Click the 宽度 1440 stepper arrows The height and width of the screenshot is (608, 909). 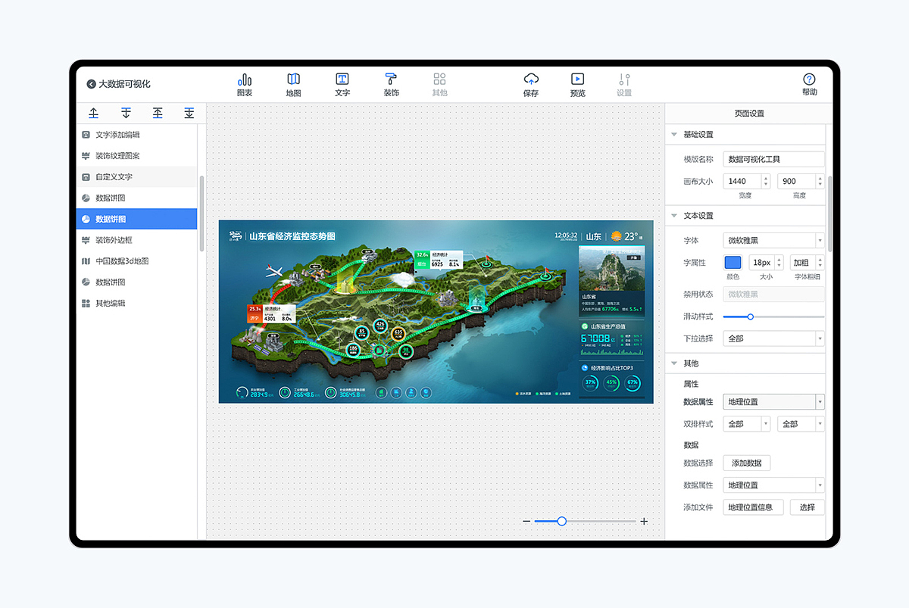(765, 181)
